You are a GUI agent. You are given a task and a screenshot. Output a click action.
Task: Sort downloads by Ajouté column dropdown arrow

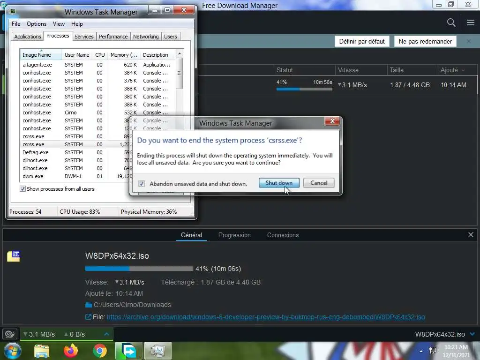(463, 70)
